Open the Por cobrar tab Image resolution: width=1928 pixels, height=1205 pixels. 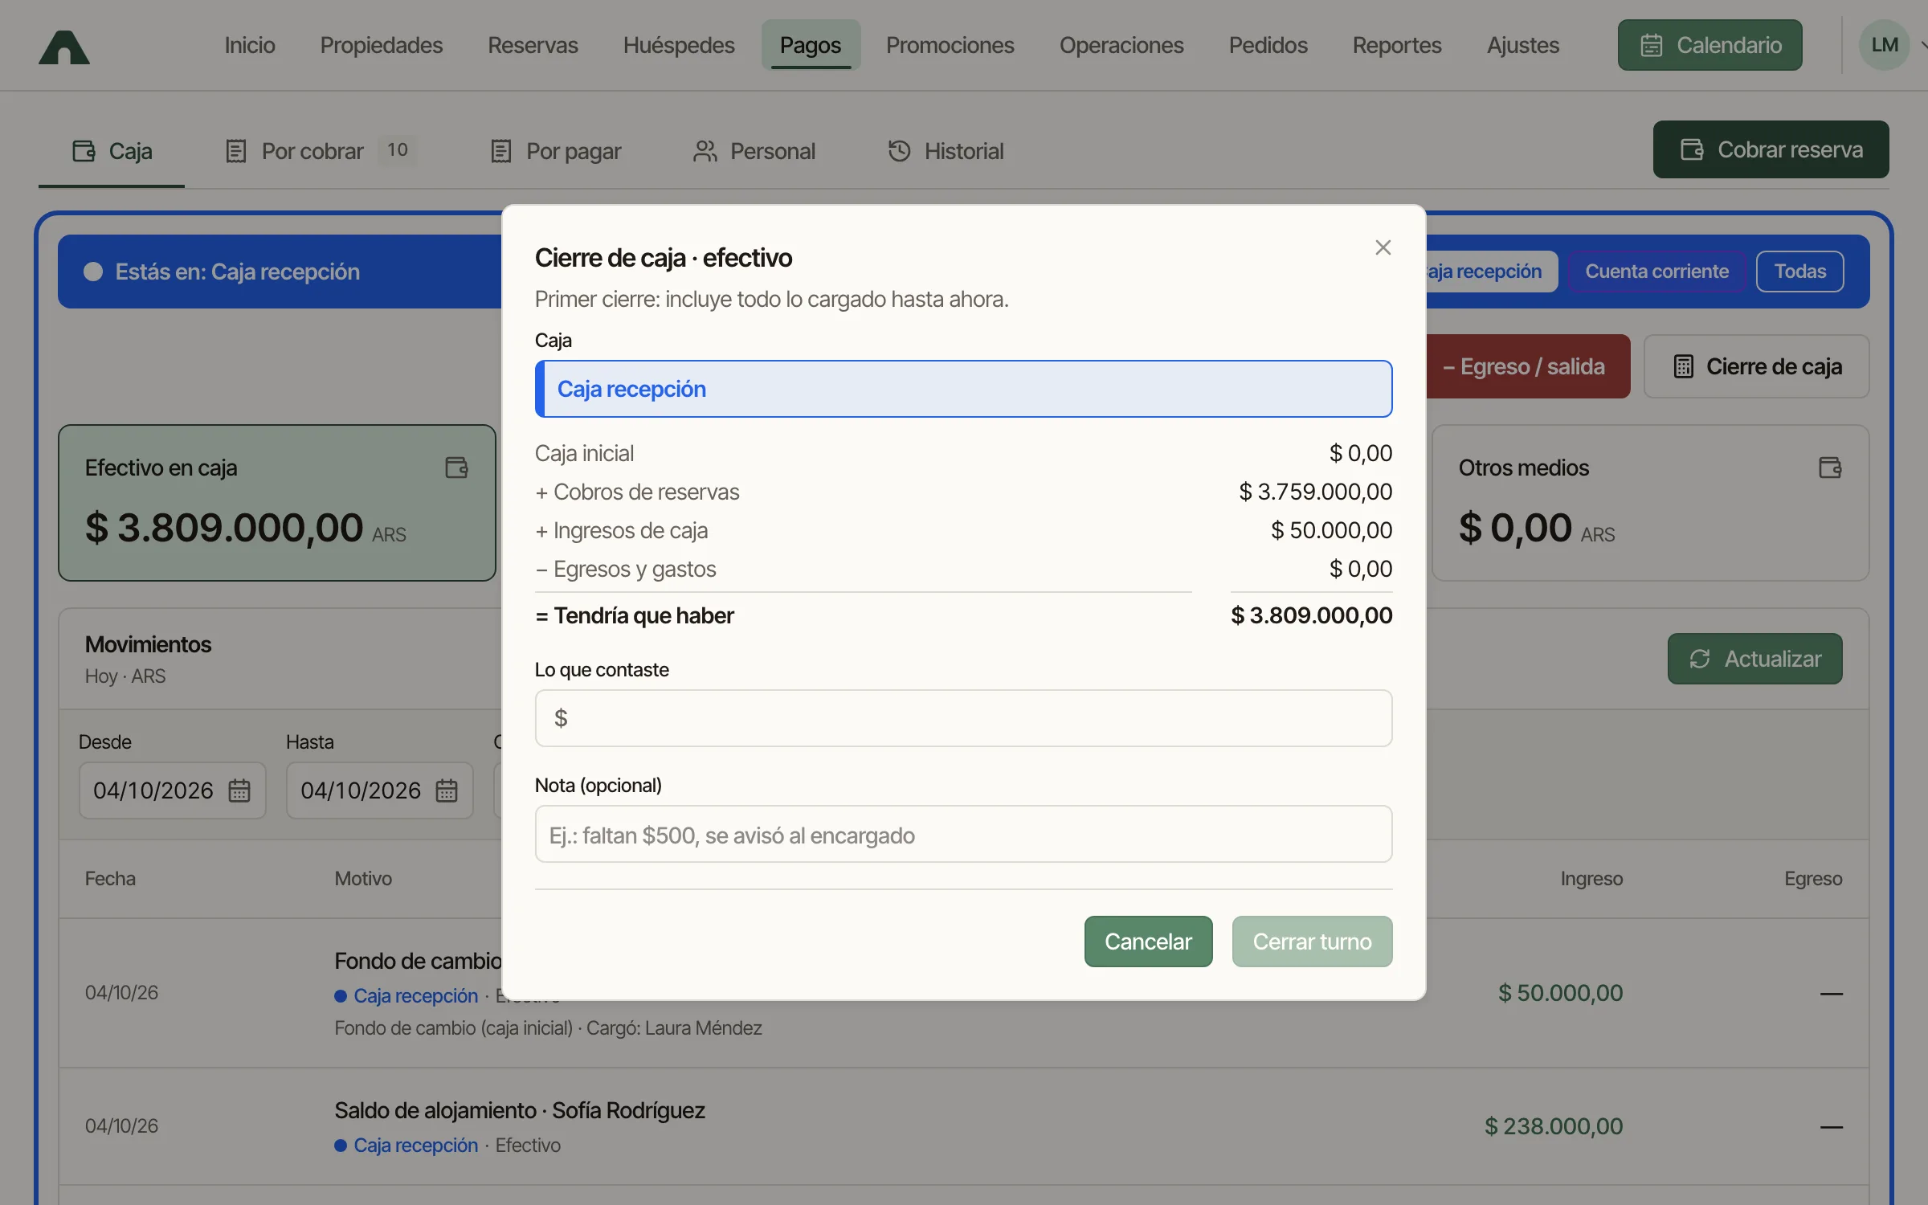click(320, 151)
